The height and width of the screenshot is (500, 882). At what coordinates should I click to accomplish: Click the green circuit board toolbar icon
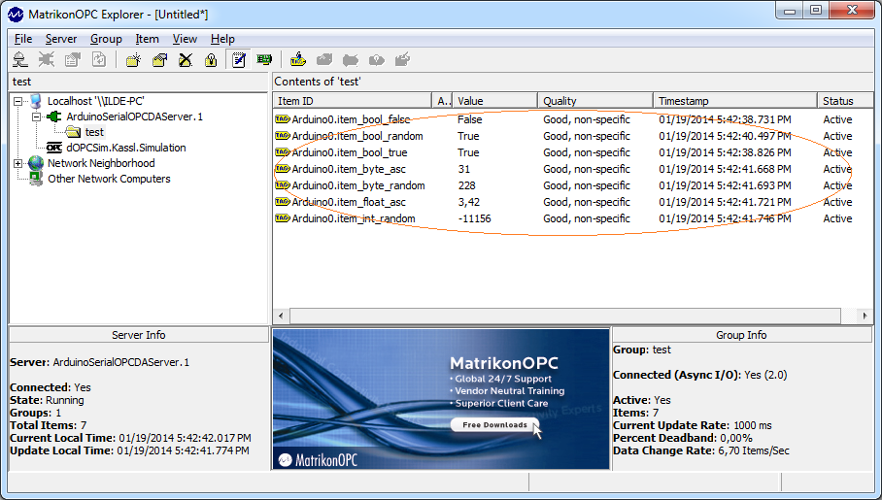pyautogui.click(x=264, y=59)
